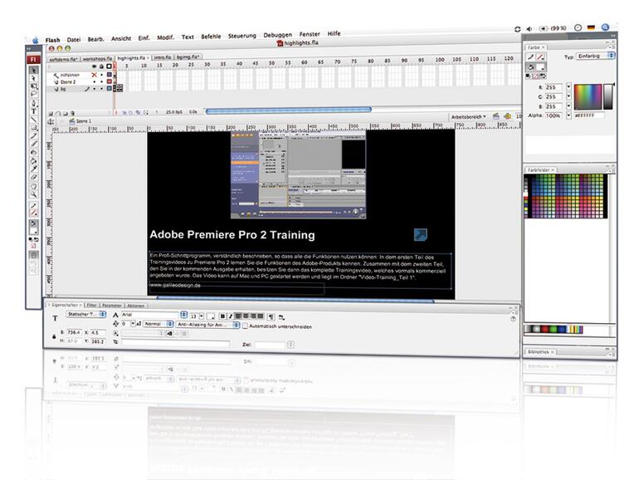Open the Steuerung menu
The width and height of the screenshot is (639, 480).
tap(242, 36)
